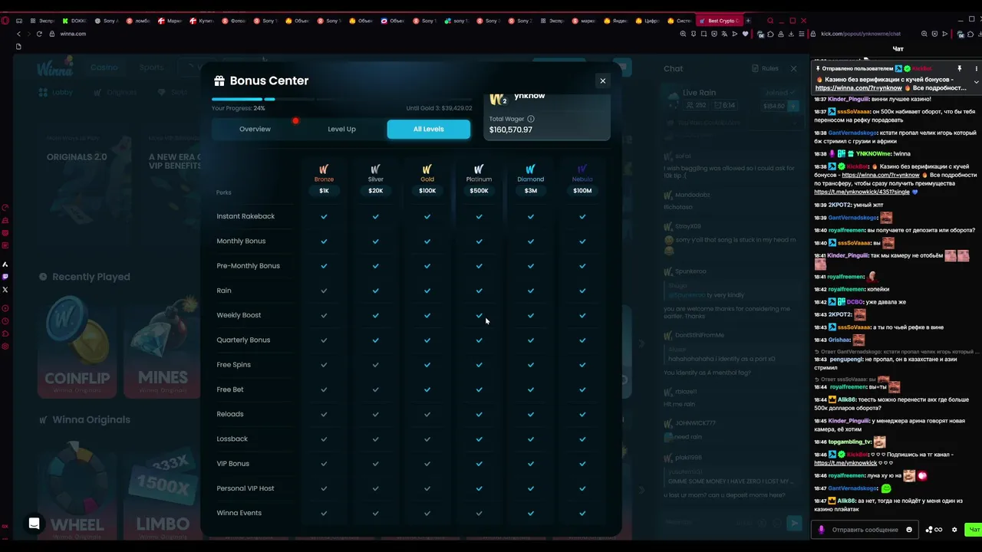Screen dimensions: 982x552
Task: Click the Platinum level W icon
Action: [x=479, y=169]
